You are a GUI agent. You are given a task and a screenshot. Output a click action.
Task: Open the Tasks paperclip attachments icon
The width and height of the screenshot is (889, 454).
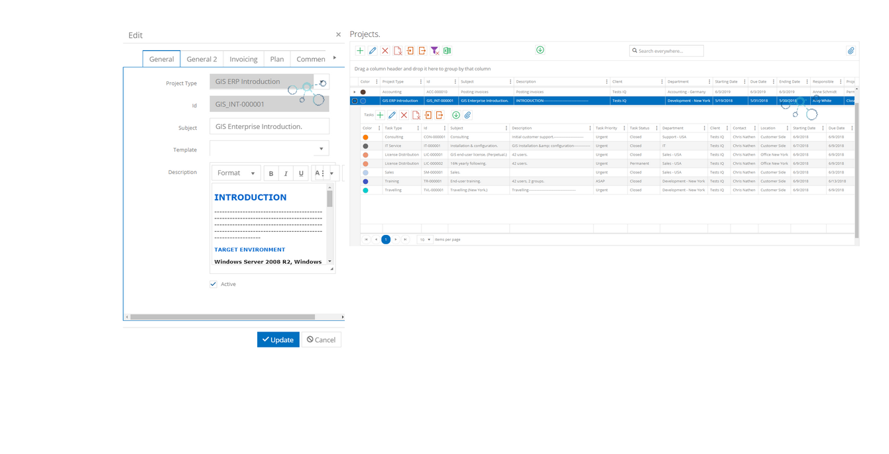pyautogui.click(x=467, y=115)
